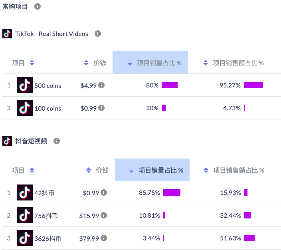
Task: Sort TikTok table by 项目 column
Action: tap(24, 63)
